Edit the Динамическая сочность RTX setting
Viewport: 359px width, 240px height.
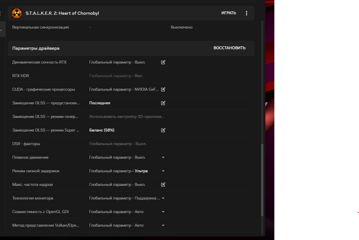point(163,62)
